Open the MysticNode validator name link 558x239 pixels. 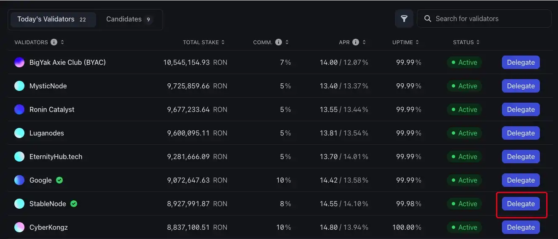(48, 86)
